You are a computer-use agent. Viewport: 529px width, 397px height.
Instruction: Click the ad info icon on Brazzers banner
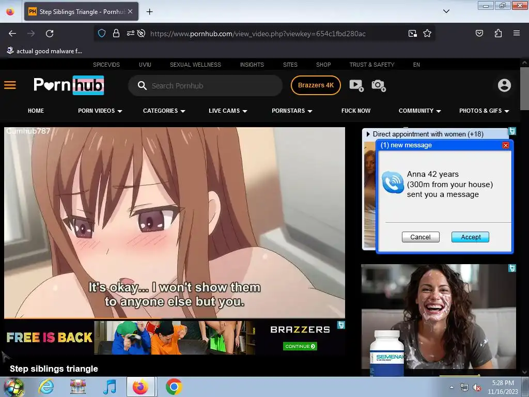pos(341,325)
